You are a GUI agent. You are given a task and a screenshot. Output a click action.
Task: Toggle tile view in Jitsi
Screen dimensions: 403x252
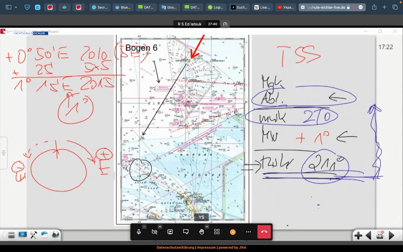click(x=217, y=232)
